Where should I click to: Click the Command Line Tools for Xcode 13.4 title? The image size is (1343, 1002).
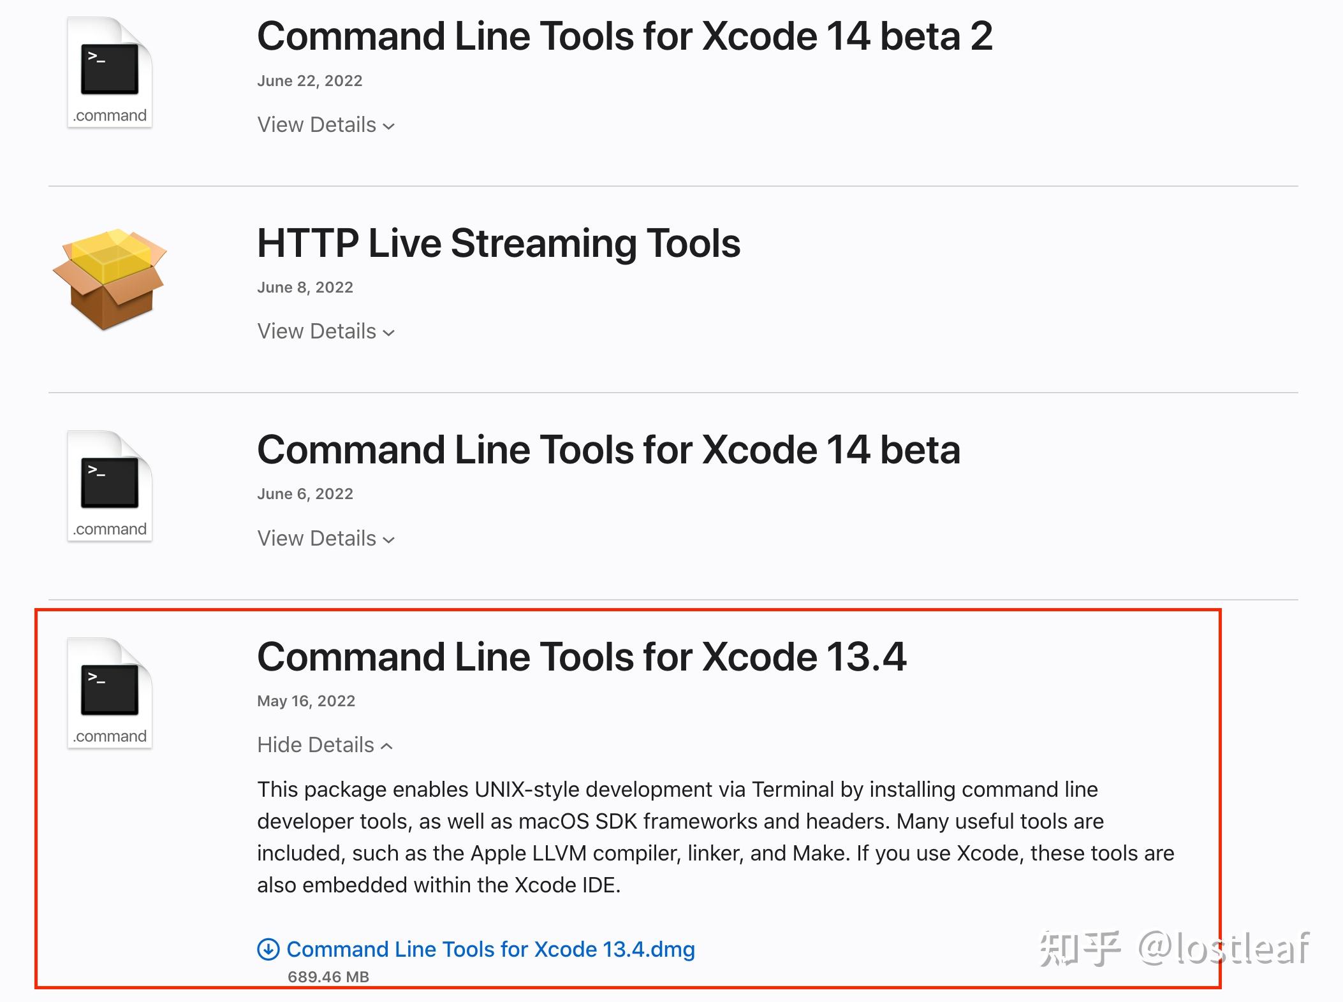582,657
